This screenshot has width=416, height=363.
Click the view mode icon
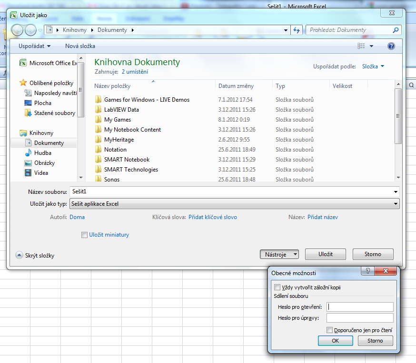(x=361, y=46)
